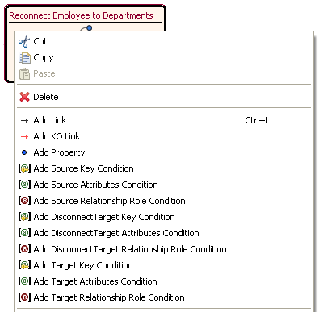
Task: Select Add Link menu entry
Action: (x=164, y=120)
